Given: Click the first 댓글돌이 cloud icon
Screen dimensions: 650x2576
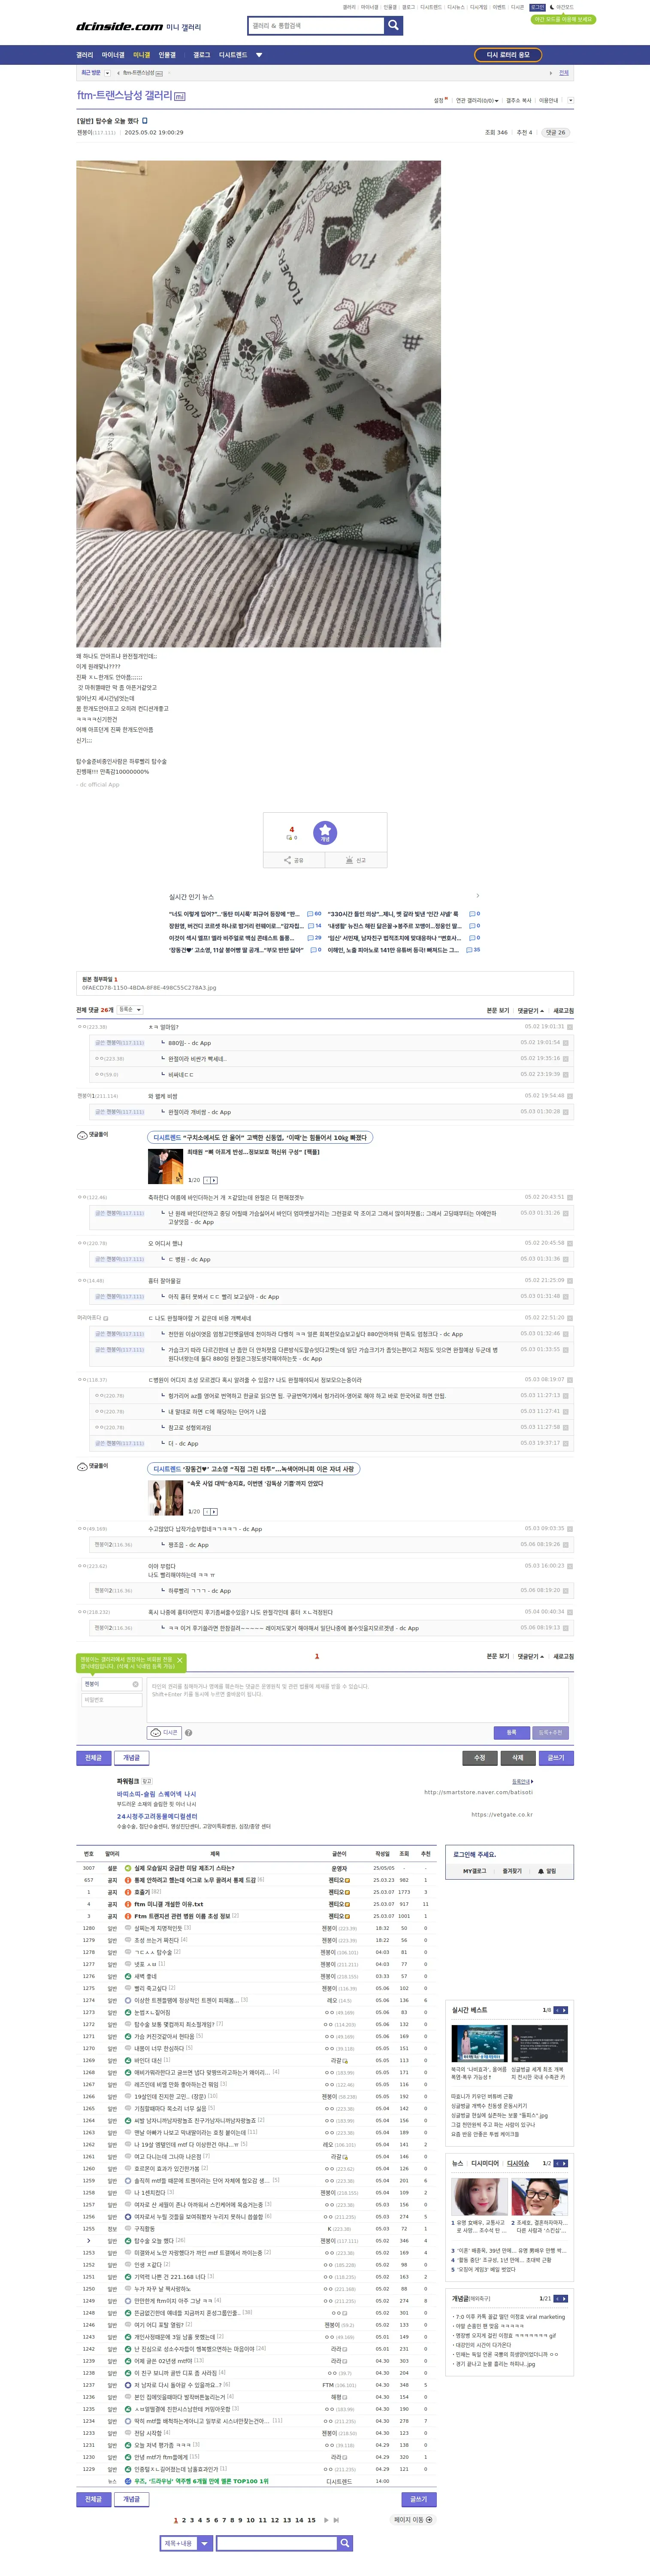Looking at the screenshot, I should (x=82, y=1135).
